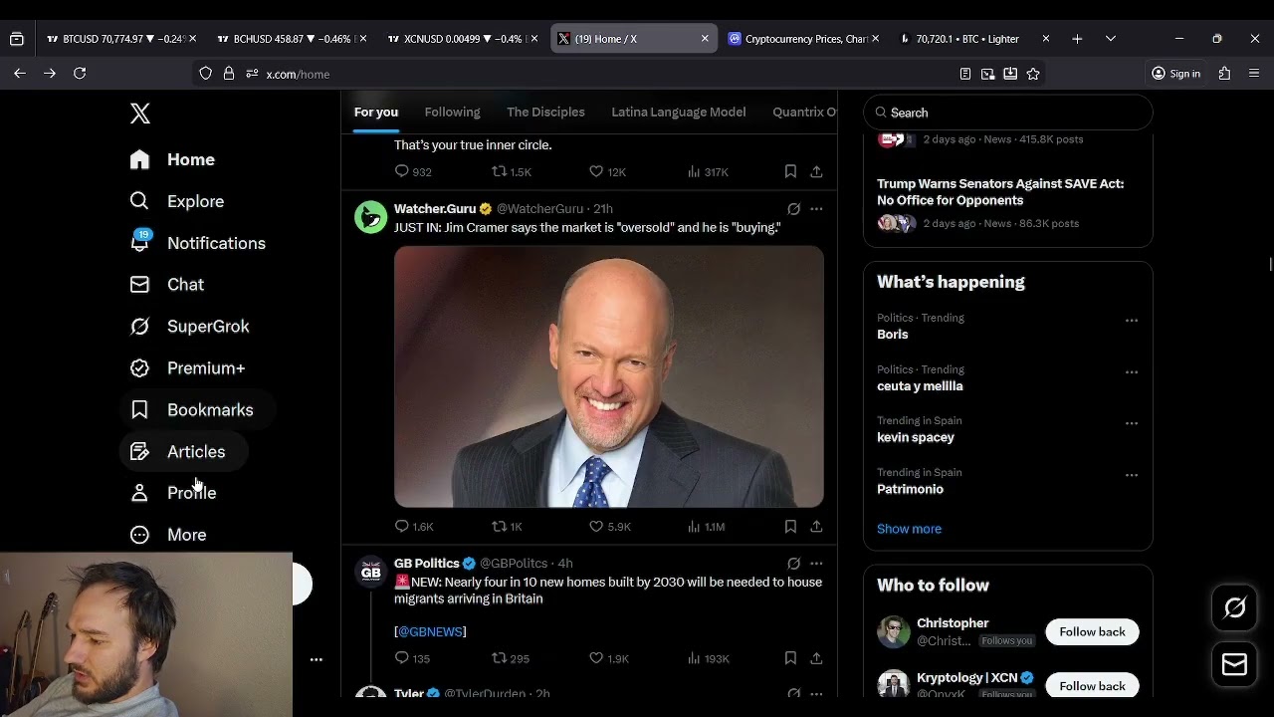Repost the GB Politics post
The width and height of the screenshot is (1274, 717).
click(x=500, y=658)
